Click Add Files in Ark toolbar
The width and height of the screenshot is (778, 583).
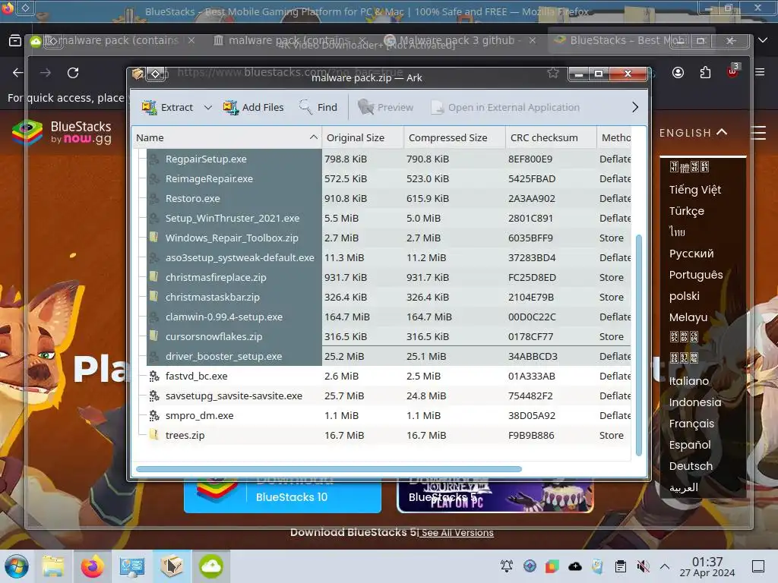point(253,107)
